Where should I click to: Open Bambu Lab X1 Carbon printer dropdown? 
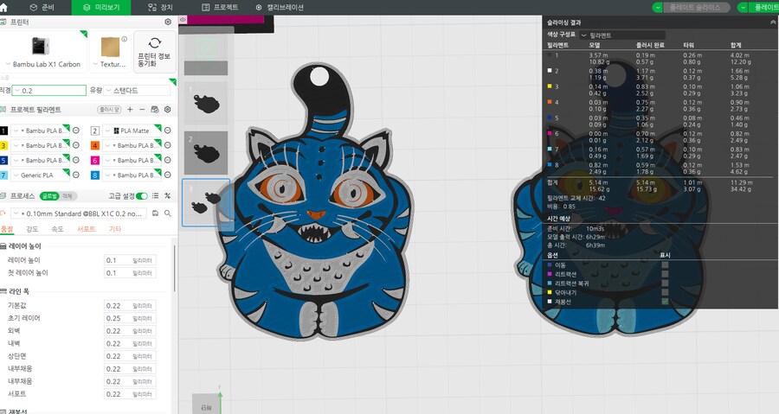(42, 51)
